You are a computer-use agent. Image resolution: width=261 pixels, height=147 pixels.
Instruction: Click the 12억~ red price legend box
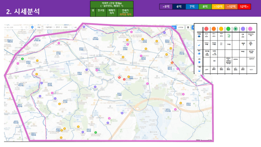coord(244,7)
